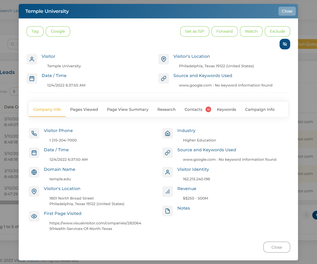This screenshot has width=317, height=264.
Task: Click the Higher Education industry value
Action: pos(199,140)
